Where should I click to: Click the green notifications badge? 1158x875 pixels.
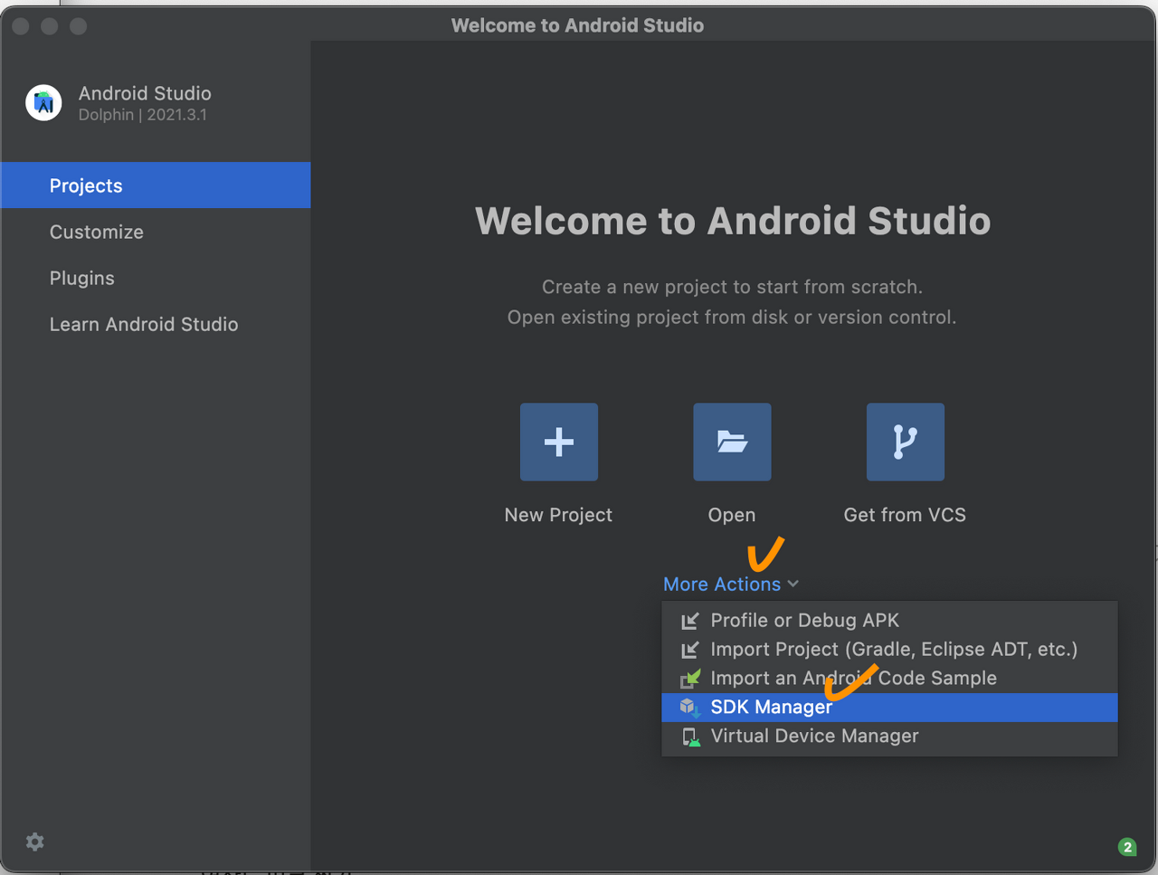click(1127, 847)
